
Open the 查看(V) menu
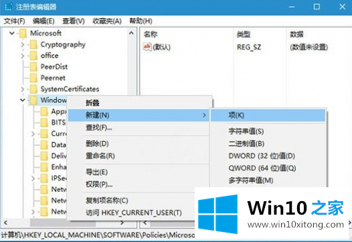[x=74, y=21]
